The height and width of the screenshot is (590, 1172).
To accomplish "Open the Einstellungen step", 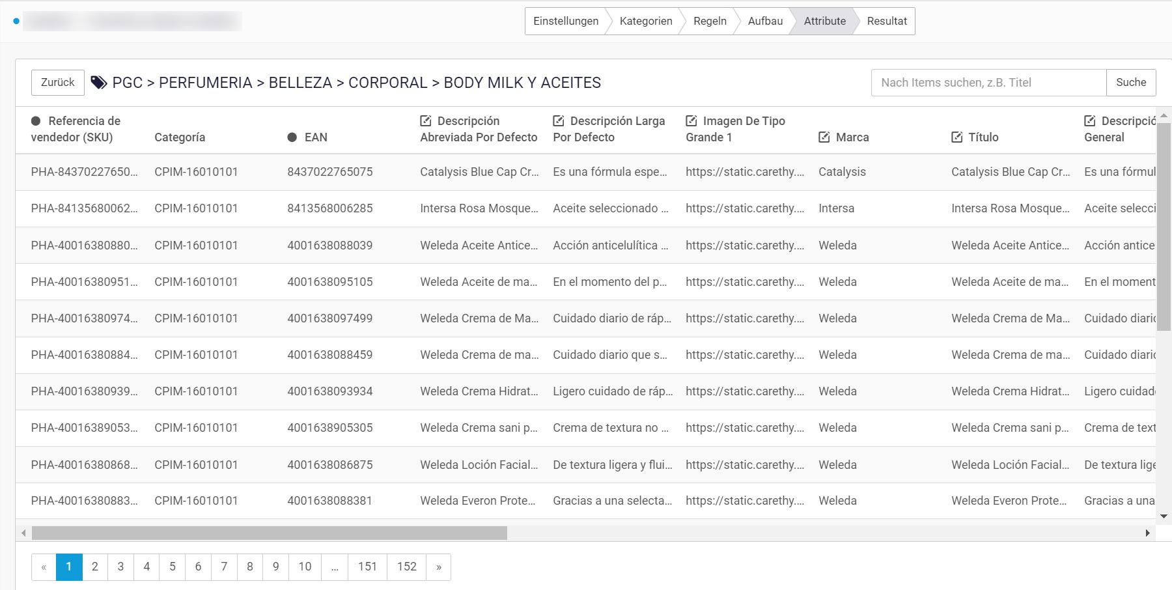I will click(566, 21).
